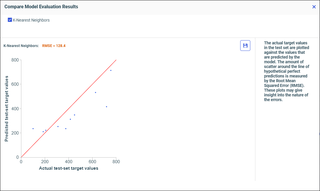Viewport: 320px width, 191px height.
Task: Click the scatter point predicted near 530
Action: 95,93
